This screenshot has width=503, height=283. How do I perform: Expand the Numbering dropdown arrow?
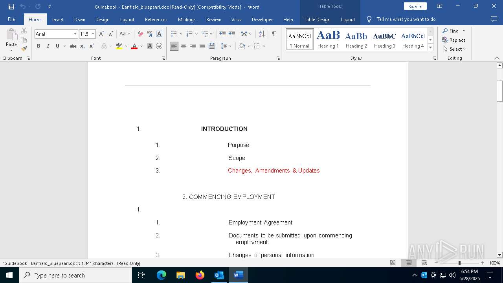(x=196, y=34)
